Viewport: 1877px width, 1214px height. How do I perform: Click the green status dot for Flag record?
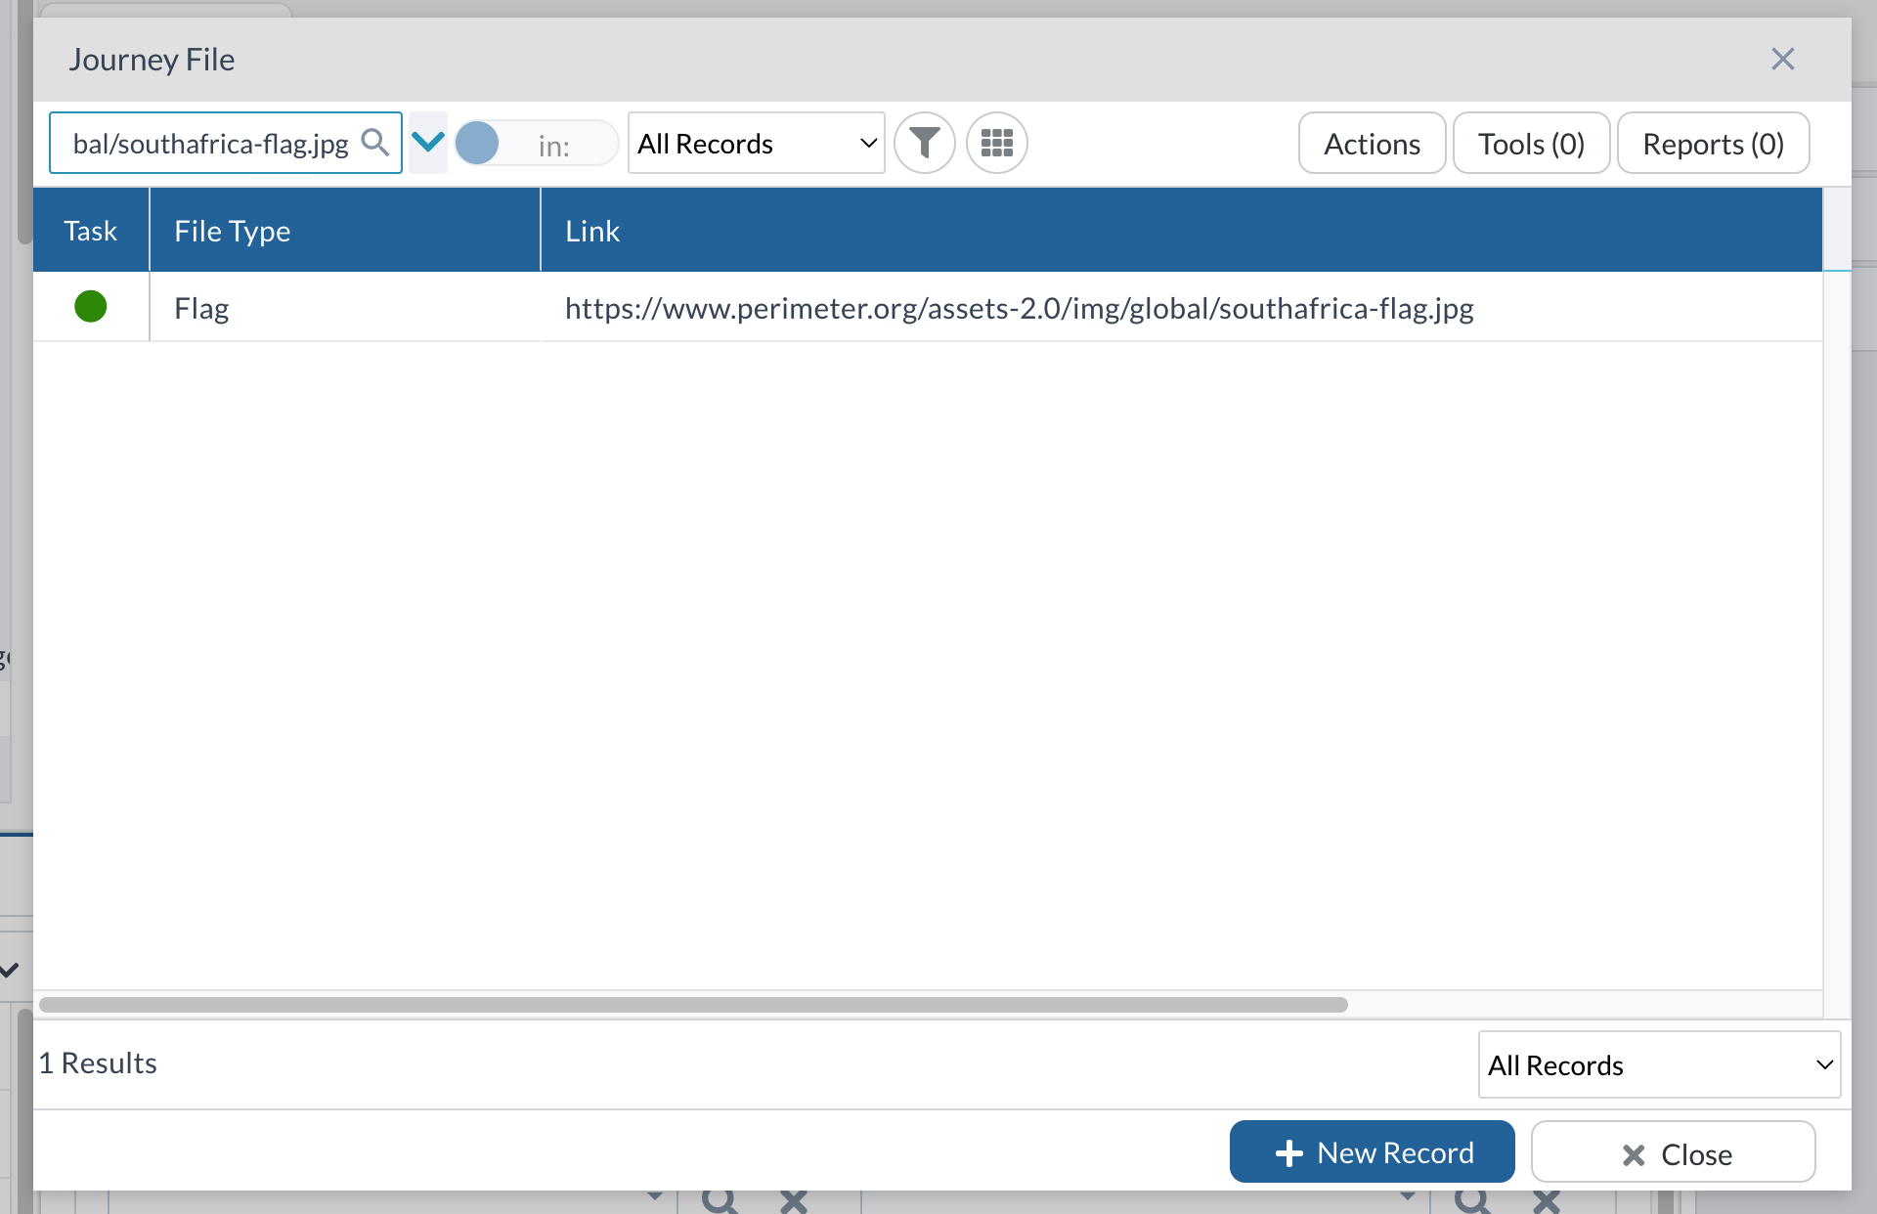coord(90,308)
